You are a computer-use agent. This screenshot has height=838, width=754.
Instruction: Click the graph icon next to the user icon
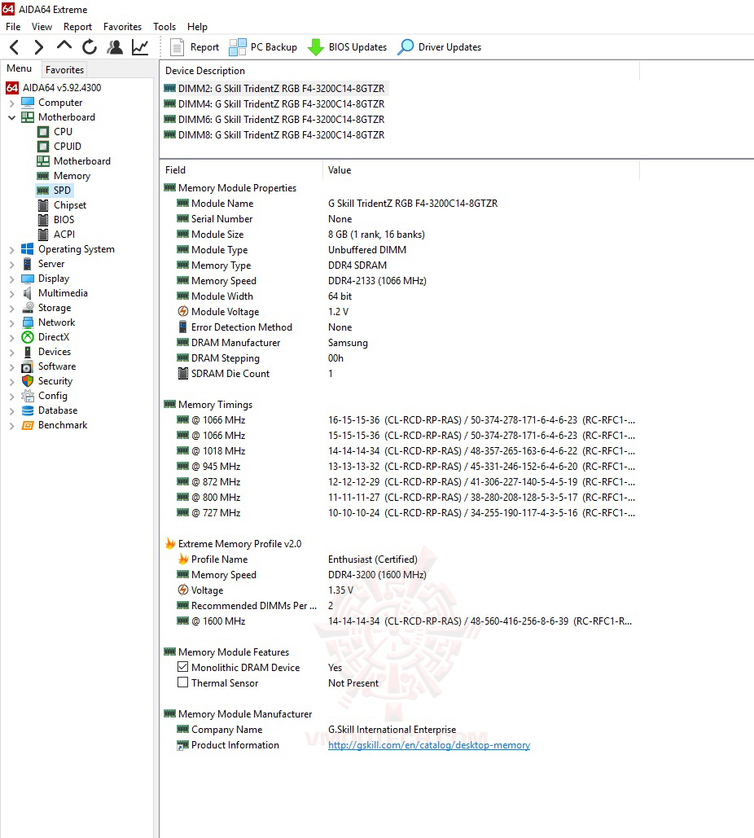[x=139, y=47]
